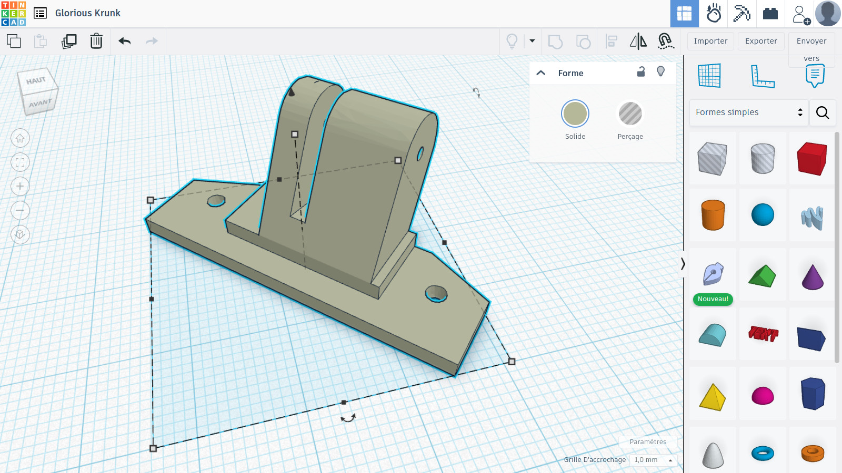Select the Ruler tool
Screen dimensions: 842x473
(763, 75)
